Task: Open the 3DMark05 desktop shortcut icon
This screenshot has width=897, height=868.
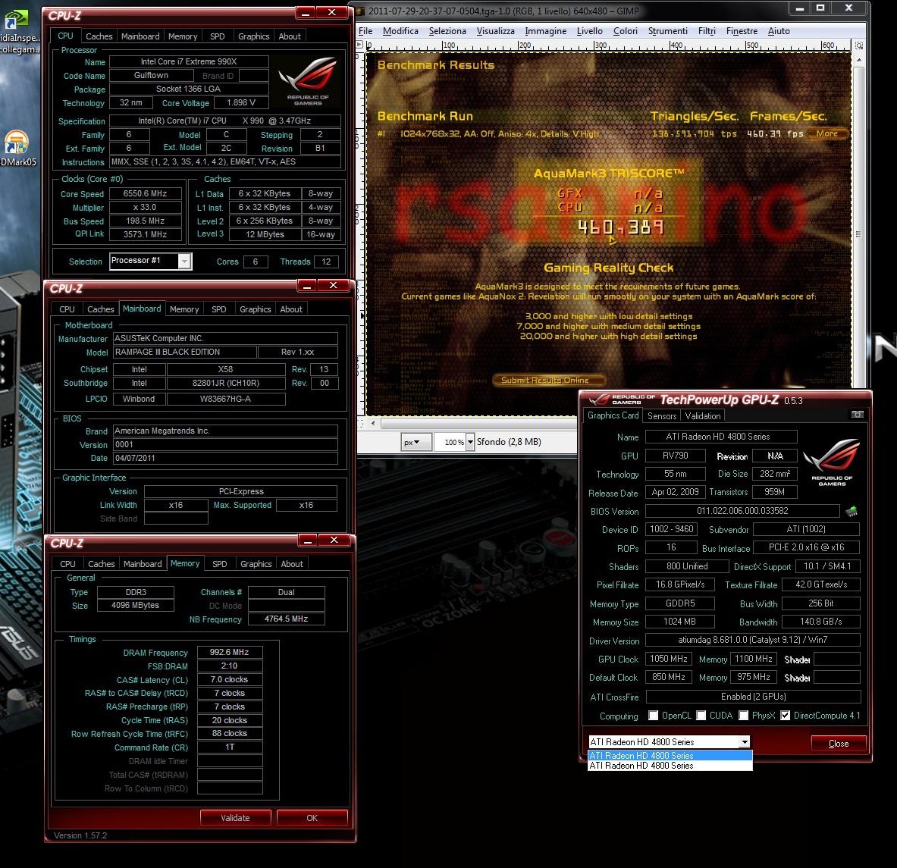Action: (16, 143)
